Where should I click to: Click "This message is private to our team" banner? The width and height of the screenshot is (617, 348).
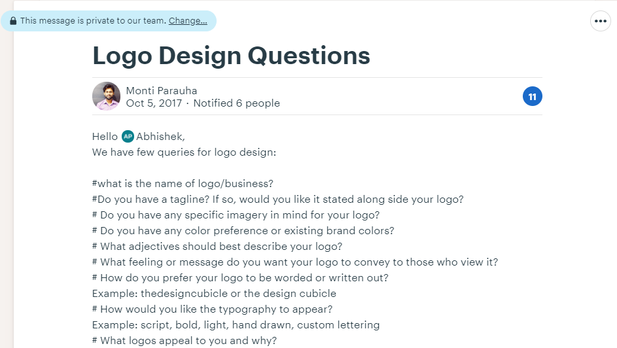pyautogui.click(x=93, y=21)
